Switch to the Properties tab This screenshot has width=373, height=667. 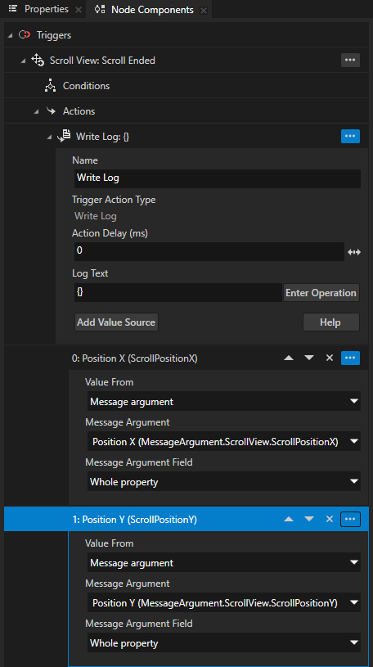click(47, 9)
